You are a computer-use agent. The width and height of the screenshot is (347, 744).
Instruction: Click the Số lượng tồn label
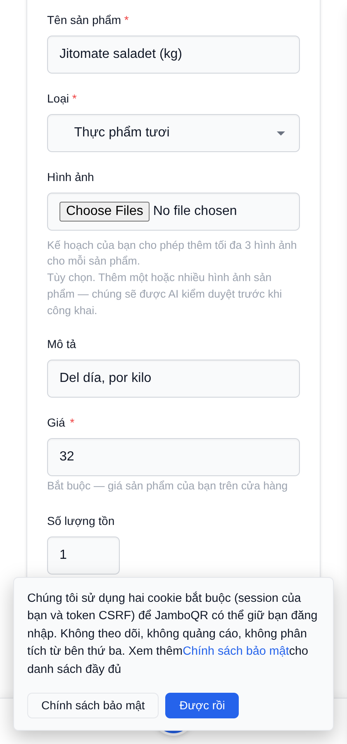point(81,521)
